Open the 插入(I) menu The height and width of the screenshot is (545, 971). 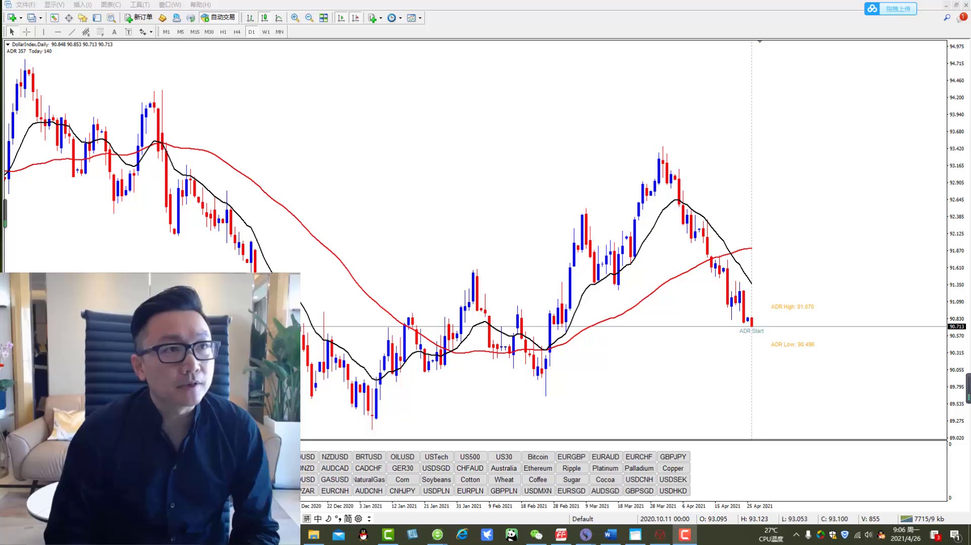click(82, 5)
